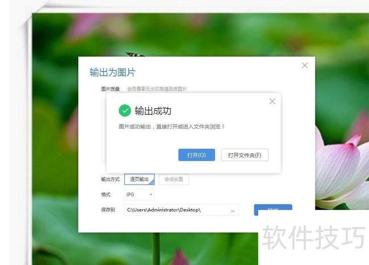Browse for folder with the ... button
This screenshot has height=265, width=369.
[x=233, y=211]
